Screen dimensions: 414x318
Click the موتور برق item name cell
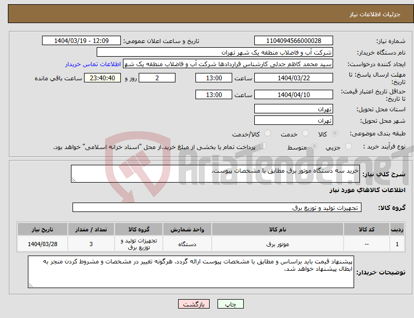coord(277,244)
